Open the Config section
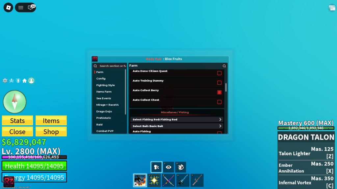The image size is (337, 189). (101, 79)
